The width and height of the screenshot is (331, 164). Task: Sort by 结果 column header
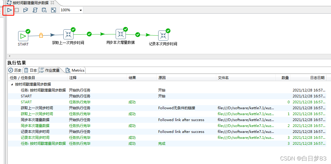pos(142,78)
